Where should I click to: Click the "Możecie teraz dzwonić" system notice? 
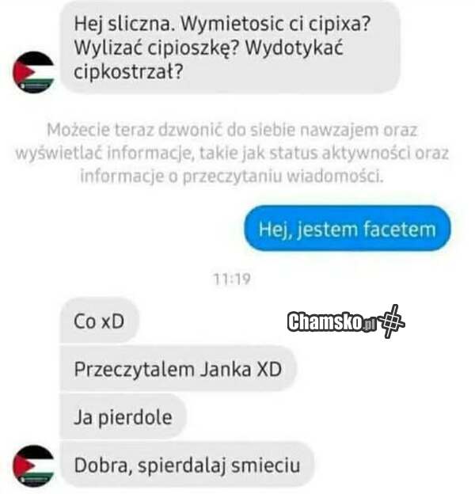pyautogui.click(x=232, y=153)
